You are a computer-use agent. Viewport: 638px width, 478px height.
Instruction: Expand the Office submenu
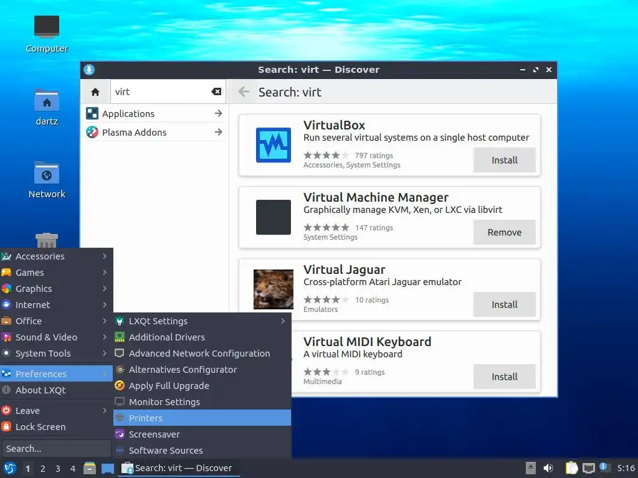(56, 321)
